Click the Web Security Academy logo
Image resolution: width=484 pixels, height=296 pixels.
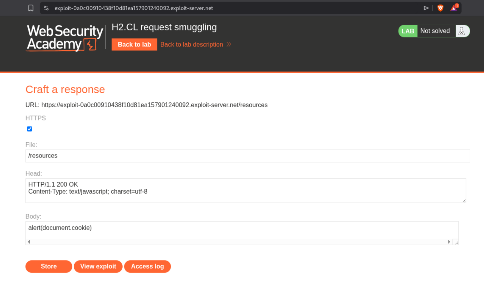point(65,38)
